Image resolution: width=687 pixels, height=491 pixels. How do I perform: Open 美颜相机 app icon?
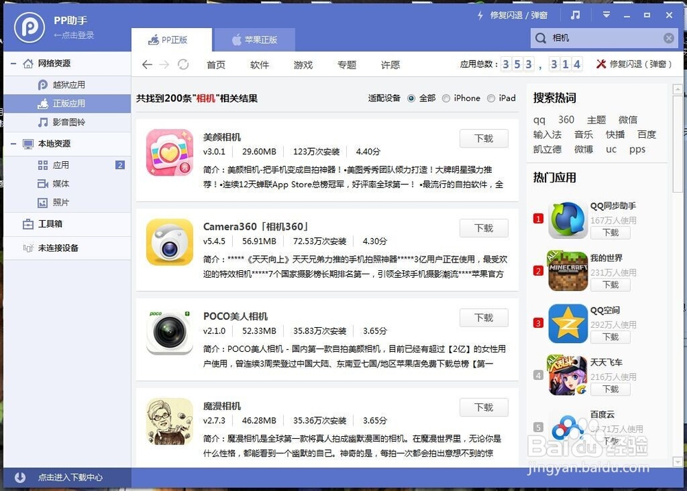point(170,152)
